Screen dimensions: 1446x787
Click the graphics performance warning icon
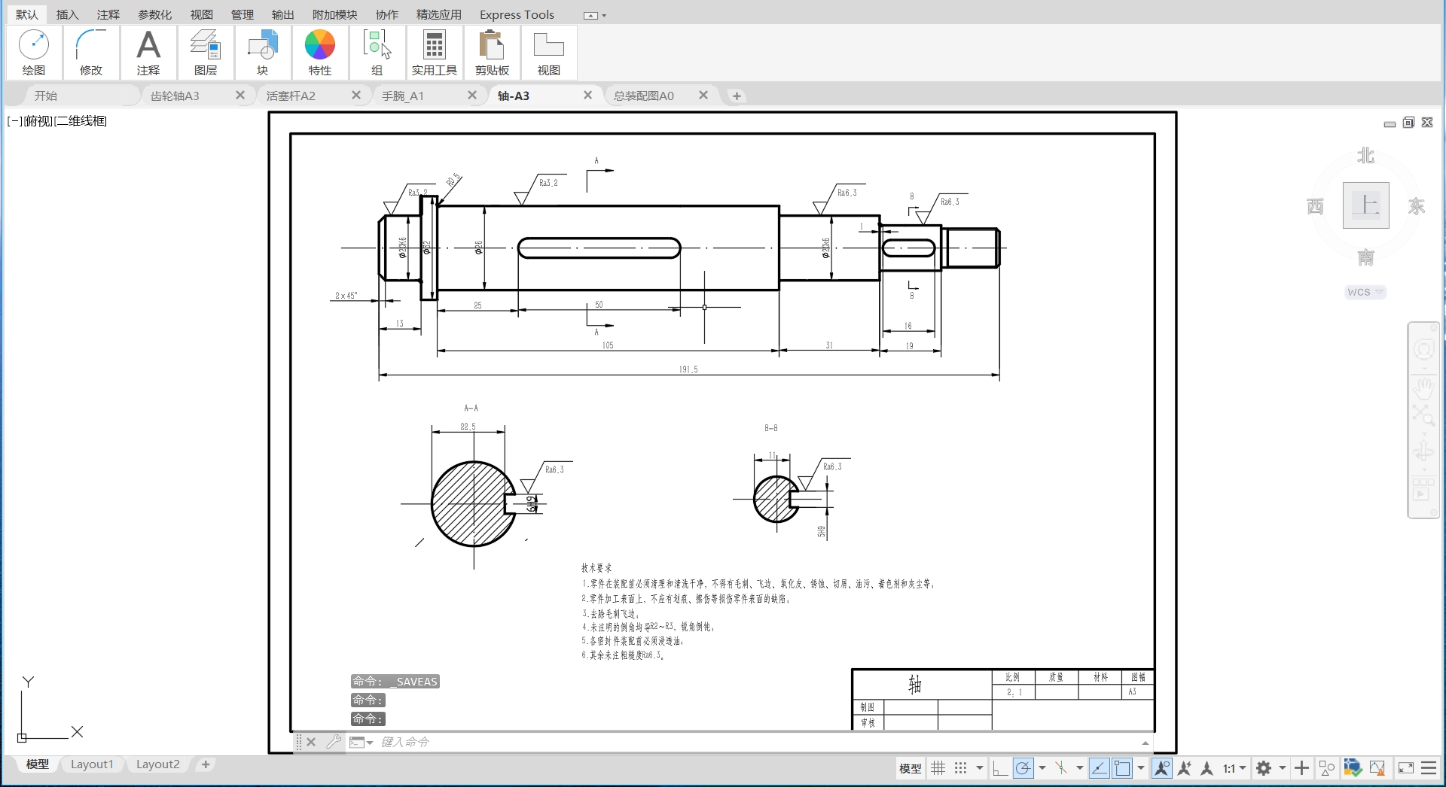pyautogui.click(x=1377, y=768)
